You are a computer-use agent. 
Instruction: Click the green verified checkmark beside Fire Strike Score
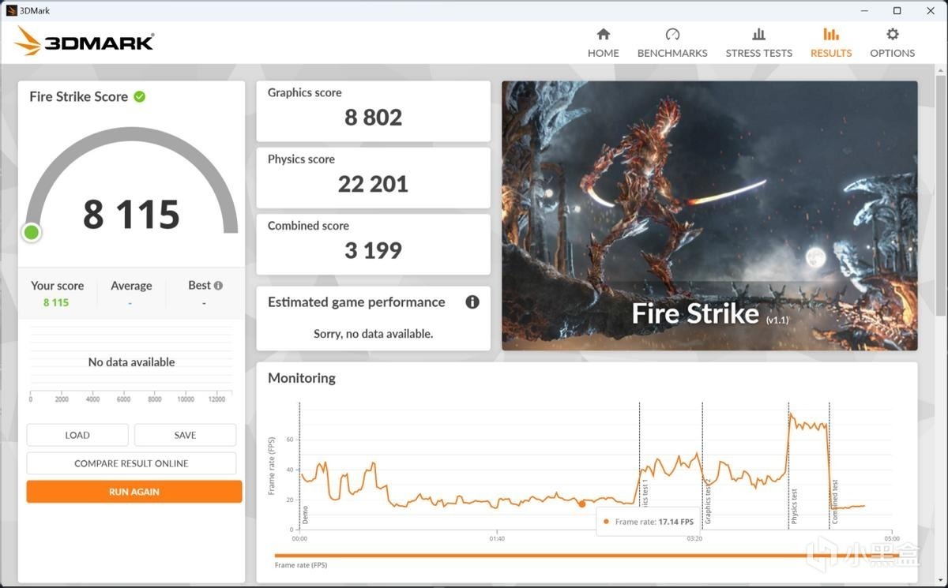[x=140, y=96]
